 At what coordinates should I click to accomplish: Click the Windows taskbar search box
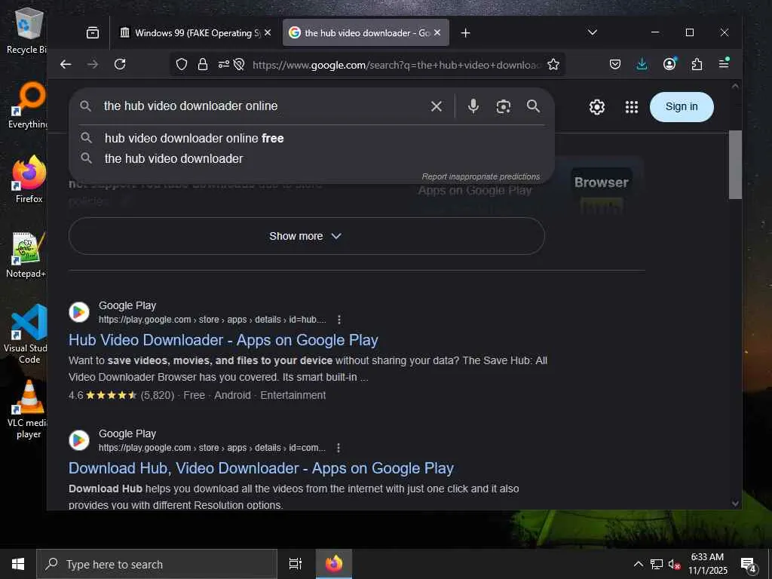157,564
